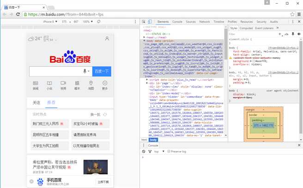The height and width of the screenshot is (188, 303).
Task: Open the Network tab
Action: pyautogui.click(x=205, y=22)
